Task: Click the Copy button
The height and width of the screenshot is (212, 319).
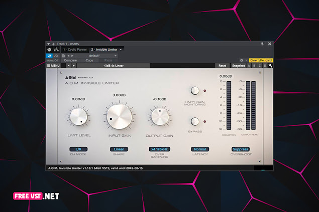Action: coord(89,61)
